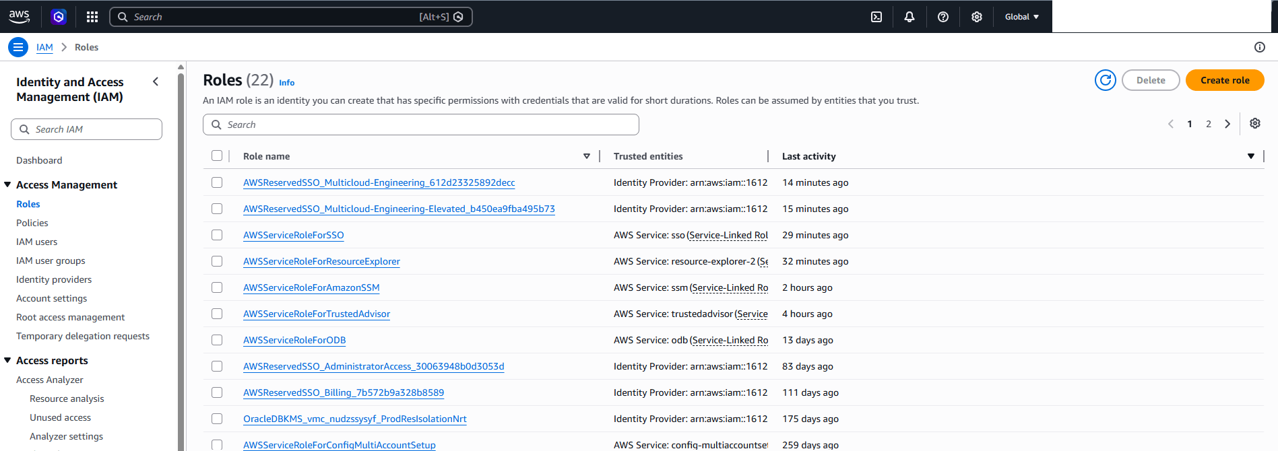Screen dimensions: 1278x451
Task: Open the help question mark icon
Action: [x=943, y=17]
